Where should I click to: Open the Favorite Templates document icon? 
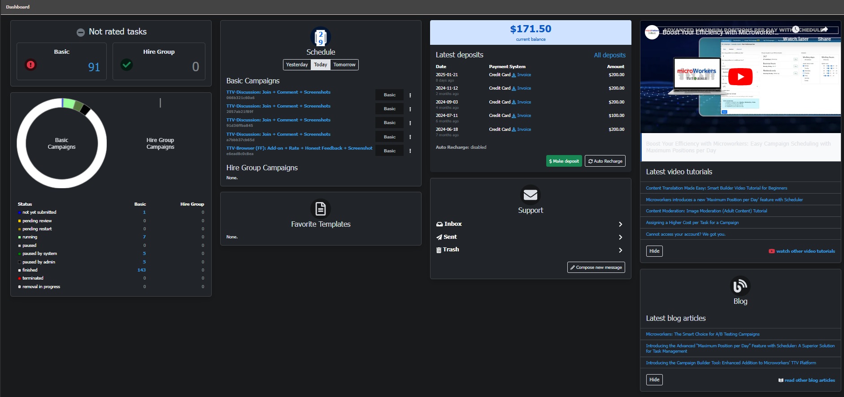(x=321, y=209)
